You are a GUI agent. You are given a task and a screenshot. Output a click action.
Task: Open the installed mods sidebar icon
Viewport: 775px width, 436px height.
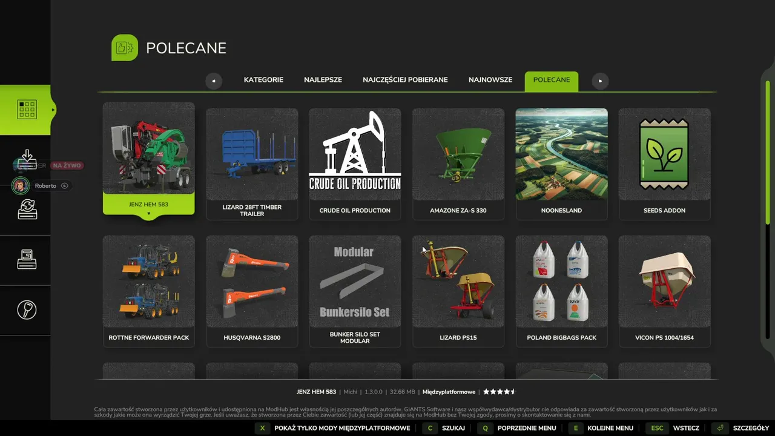pyautogui.click(x=27, y=259)
